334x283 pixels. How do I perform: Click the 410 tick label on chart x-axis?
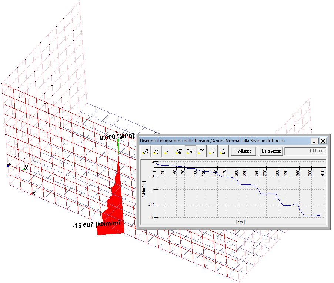[x=323, y=172]
